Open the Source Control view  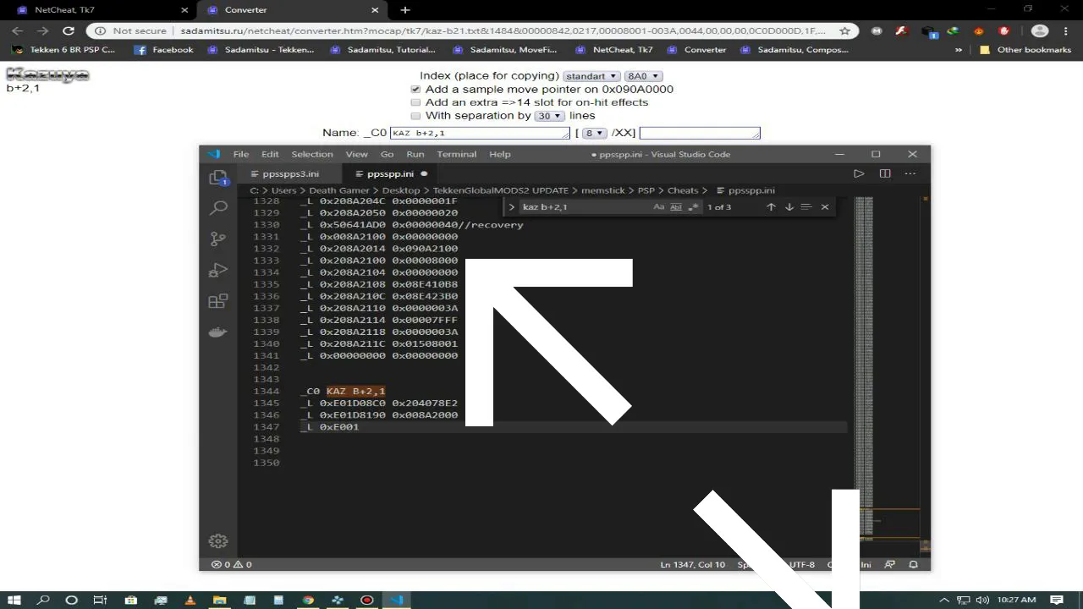coord(218,239)
